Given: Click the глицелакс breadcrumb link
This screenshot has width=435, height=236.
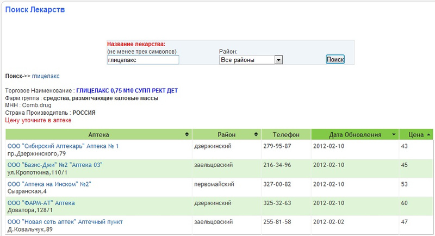Looking at the screenshot, I should click(x=46, y=76).
